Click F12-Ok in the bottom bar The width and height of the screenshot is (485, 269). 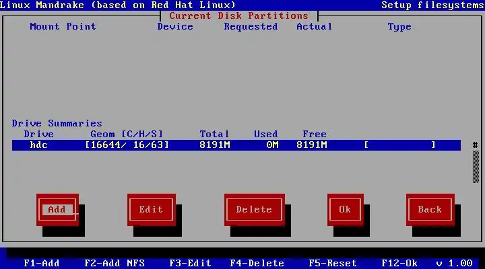pos(399,263)
